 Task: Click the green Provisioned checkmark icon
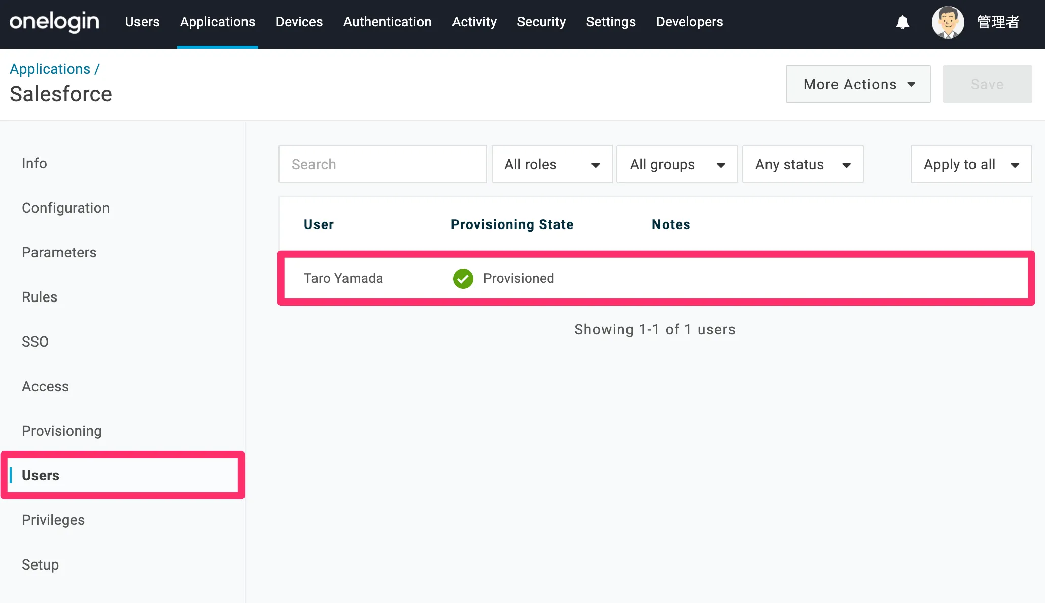pos(463,278)
